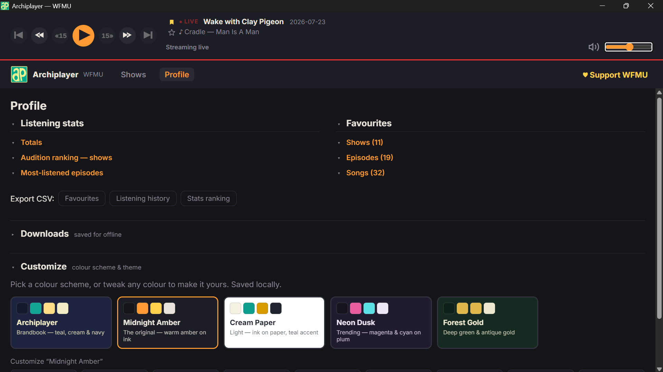Start playback with the orange play button
The height and width of the screenshot is (372, 663).
83,35
